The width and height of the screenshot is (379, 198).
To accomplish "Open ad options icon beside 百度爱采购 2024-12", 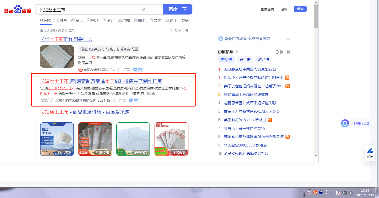I will (x=118, y=70).
